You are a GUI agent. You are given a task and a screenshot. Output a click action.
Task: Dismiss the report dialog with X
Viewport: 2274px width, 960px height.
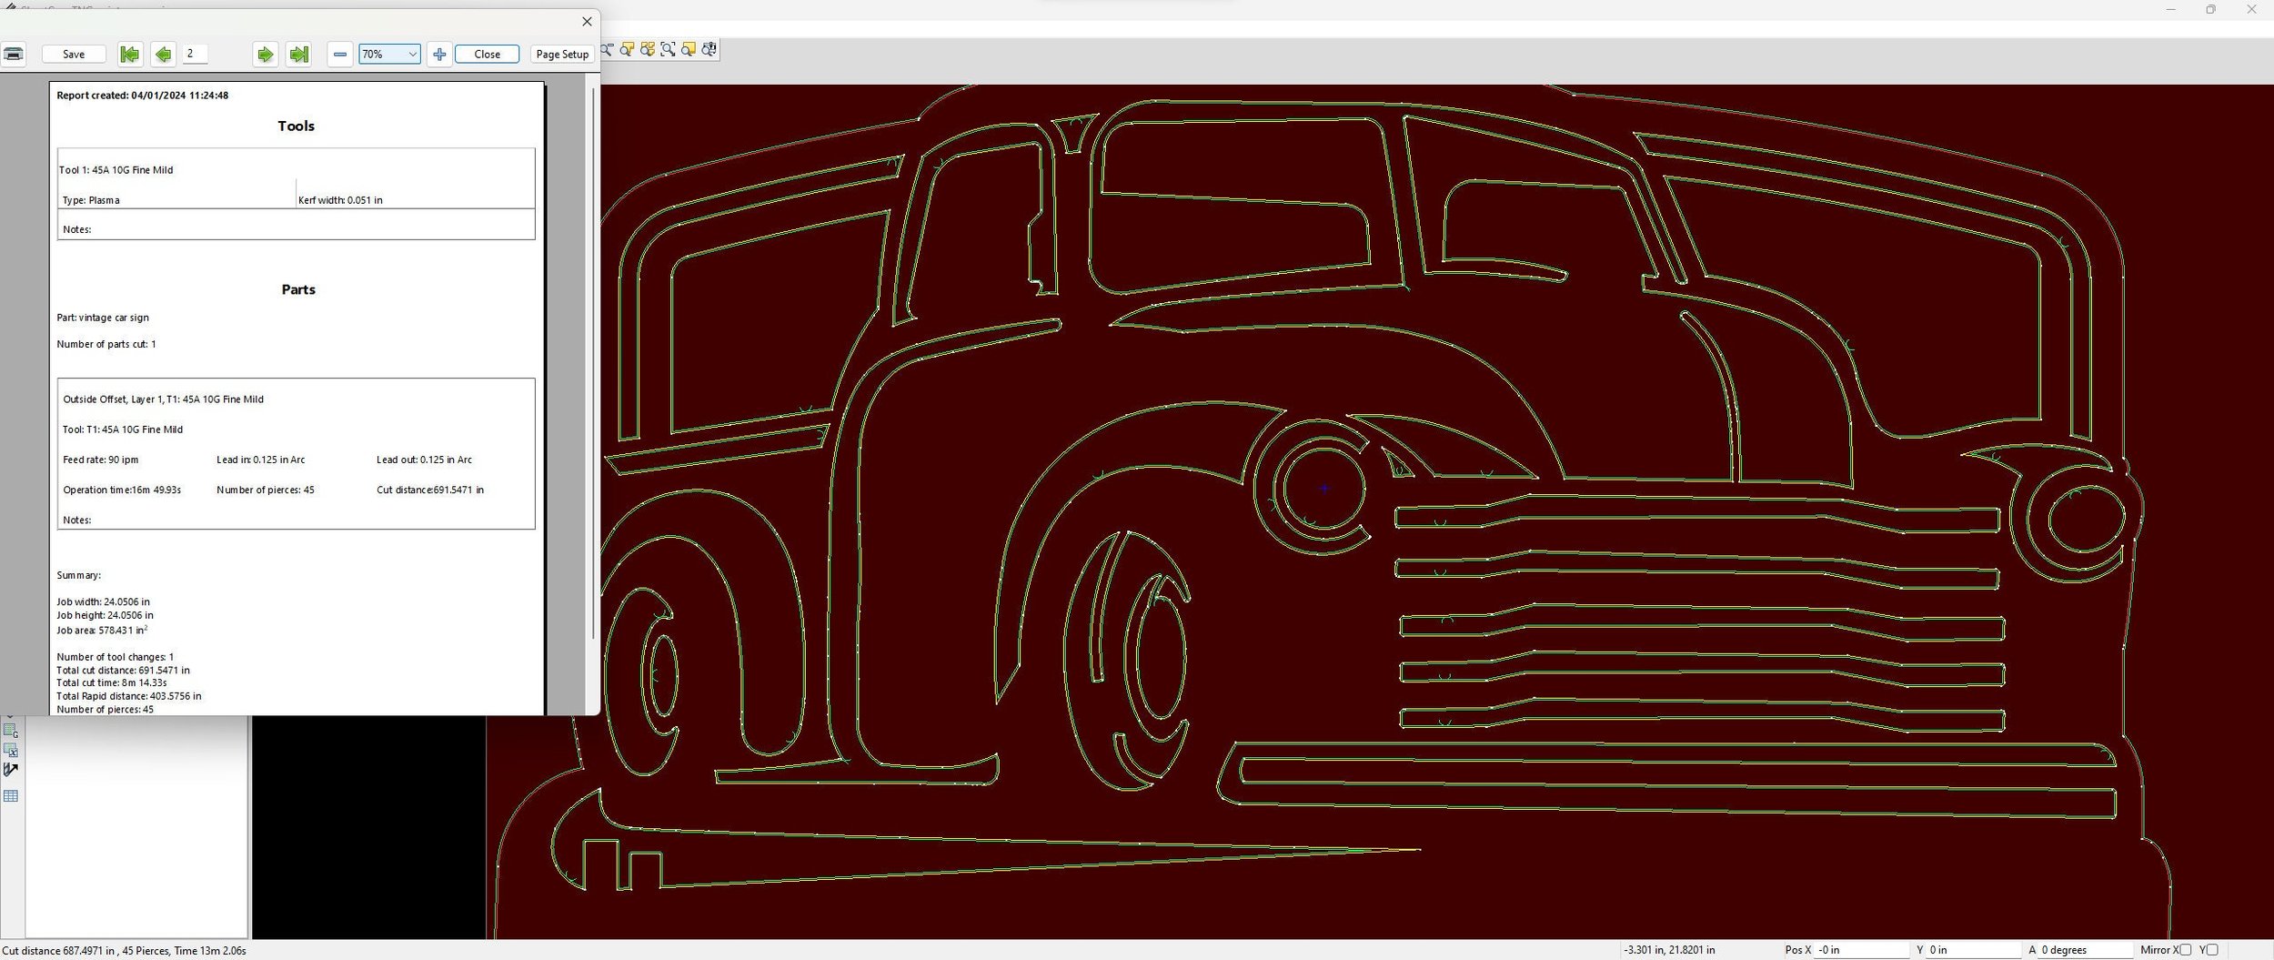pos(587,21)
